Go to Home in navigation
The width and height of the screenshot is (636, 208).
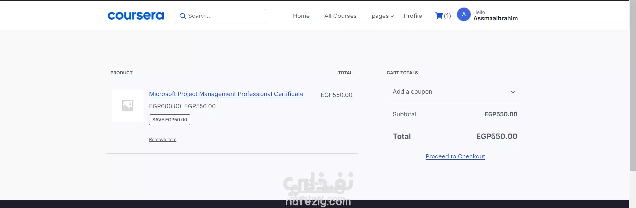(301, 16)
